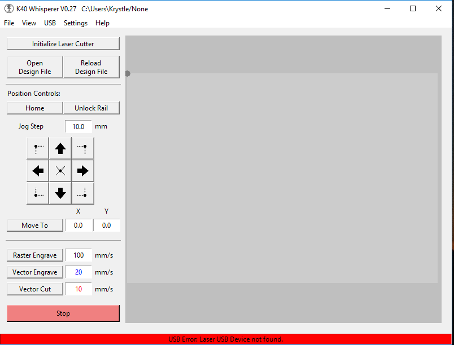
Task: Open the View menu
Action: tap(29, 23)
